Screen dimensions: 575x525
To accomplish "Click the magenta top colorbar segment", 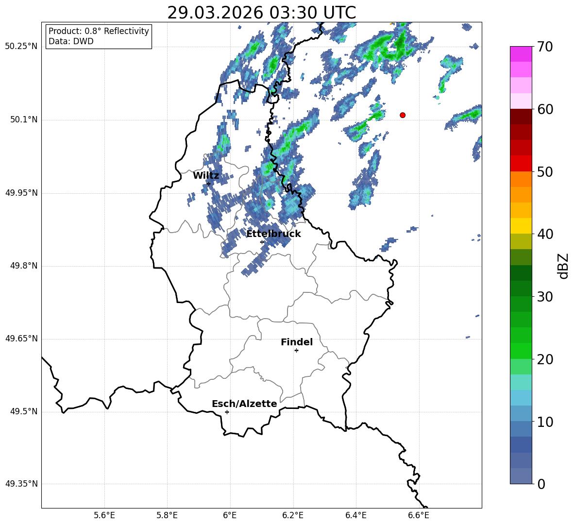I will click(521, 54).
